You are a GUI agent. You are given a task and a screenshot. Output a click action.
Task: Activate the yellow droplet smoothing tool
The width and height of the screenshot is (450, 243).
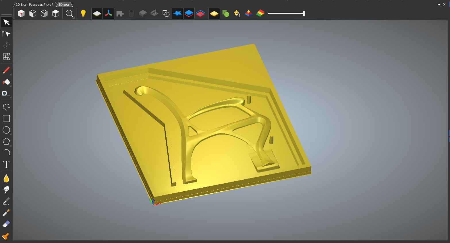[x=6, y=178]
